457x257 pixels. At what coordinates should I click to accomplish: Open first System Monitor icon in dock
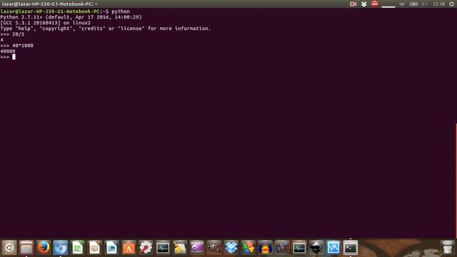coord(163,248)
